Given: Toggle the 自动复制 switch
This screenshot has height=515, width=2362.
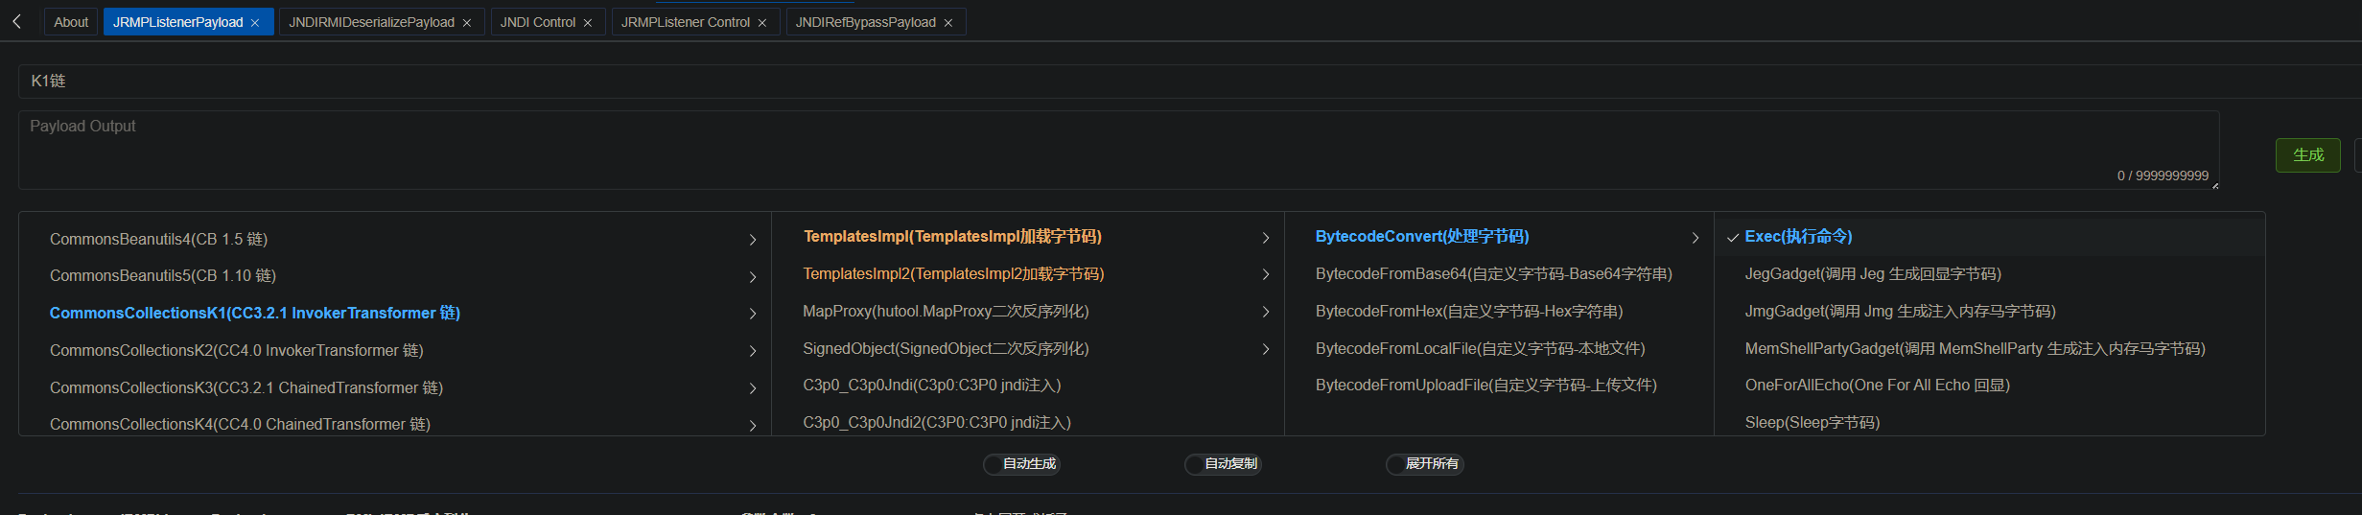Looking at the screenshot, I should coord(1223,464).
